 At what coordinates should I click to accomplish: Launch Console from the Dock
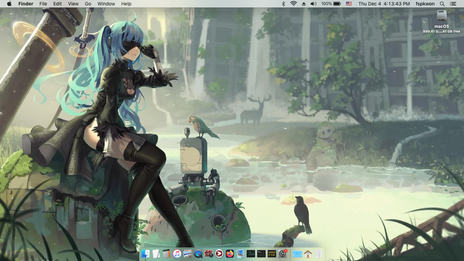coord(272,254)
